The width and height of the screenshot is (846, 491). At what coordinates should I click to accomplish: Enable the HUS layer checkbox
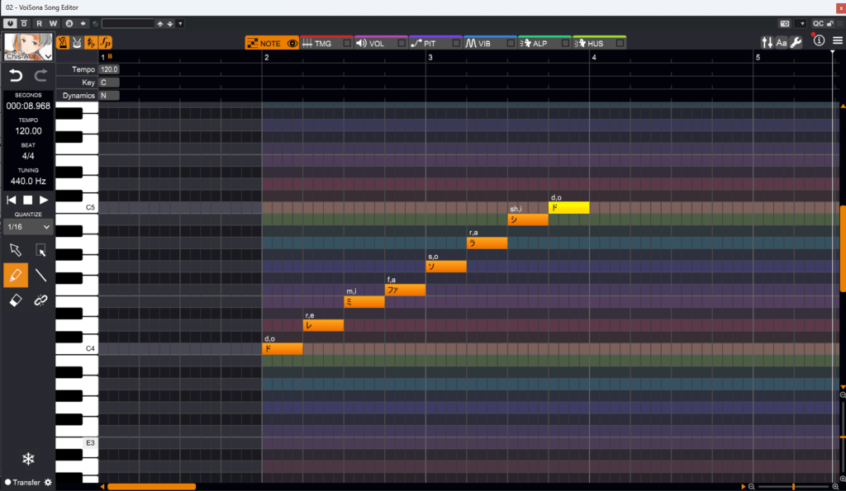(620, 43)
